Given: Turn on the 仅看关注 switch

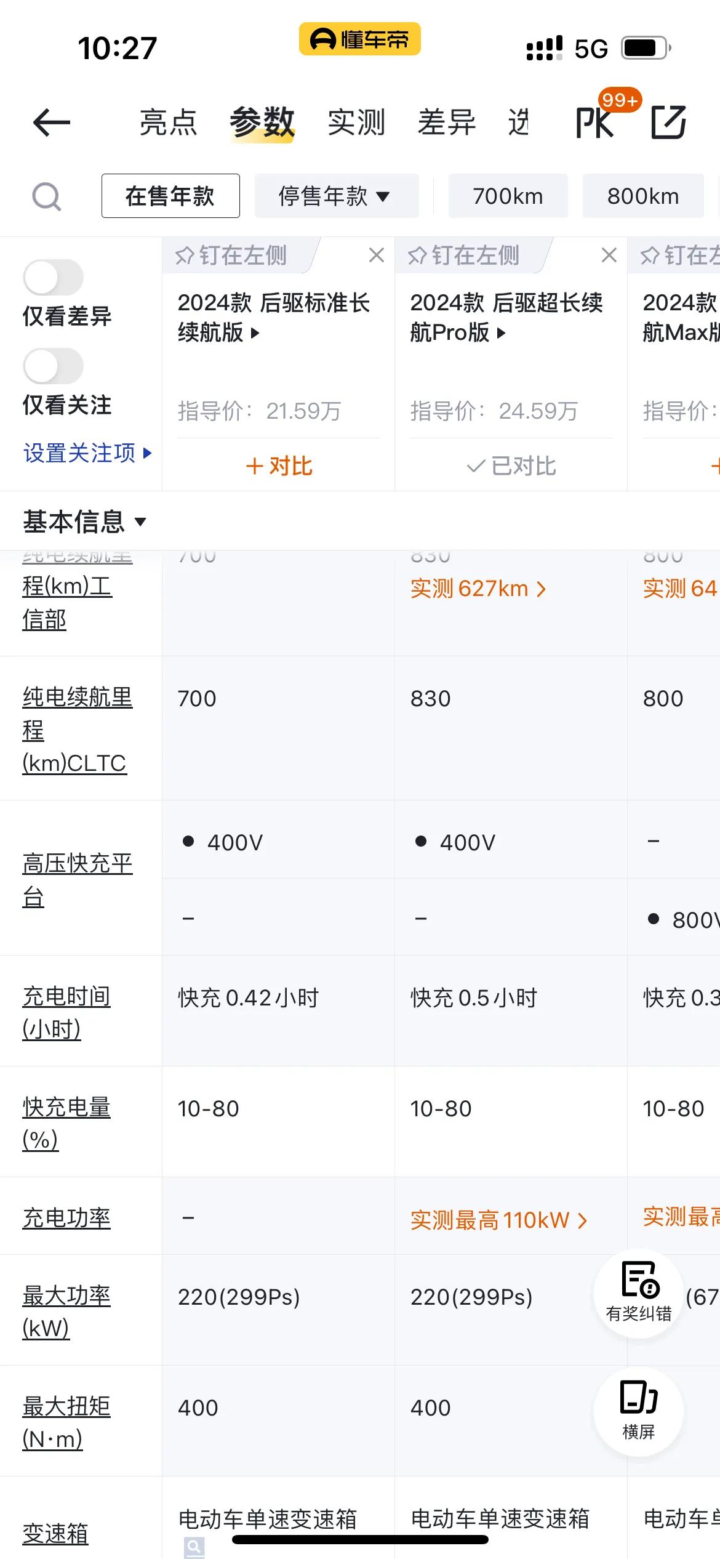Looking at the screenshot, I should pyautogui.click(x=54, y=366).
